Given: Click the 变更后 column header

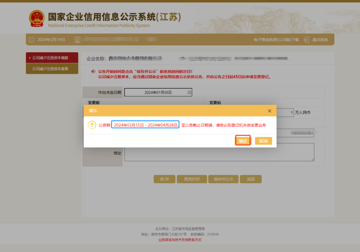Looking at the screenshot, I should coord(215,103).
